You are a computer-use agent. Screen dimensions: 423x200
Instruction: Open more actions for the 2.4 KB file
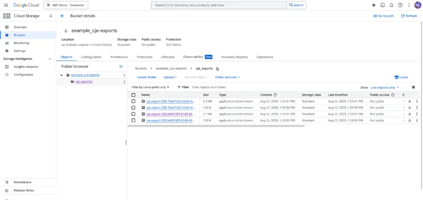pos(417,101)
